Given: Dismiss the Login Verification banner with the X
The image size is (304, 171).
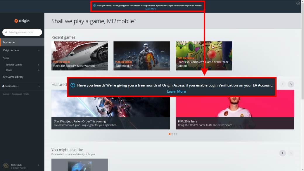Looking at the screenshot, I should [298, 4].
